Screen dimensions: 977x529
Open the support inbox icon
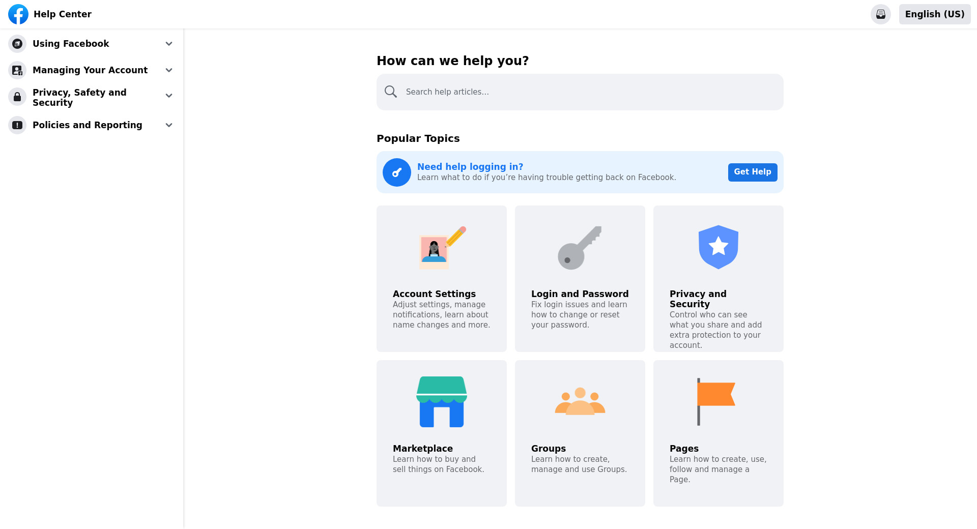click(x=880, y=14)
